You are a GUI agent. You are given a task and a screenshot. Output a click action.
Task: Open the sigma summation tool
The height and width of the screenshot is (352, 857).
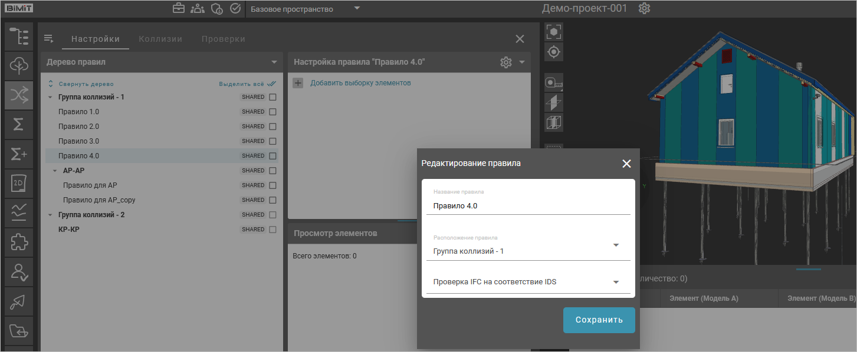19,124
